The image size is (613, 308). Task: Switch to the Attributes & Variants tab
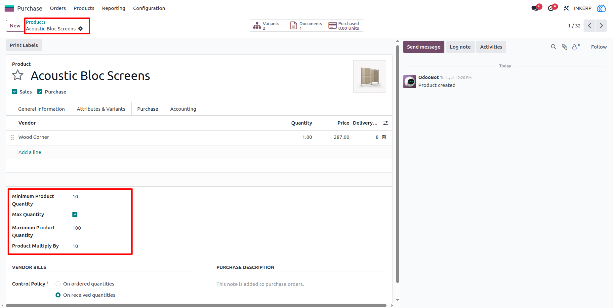click(x=101, y=109)
